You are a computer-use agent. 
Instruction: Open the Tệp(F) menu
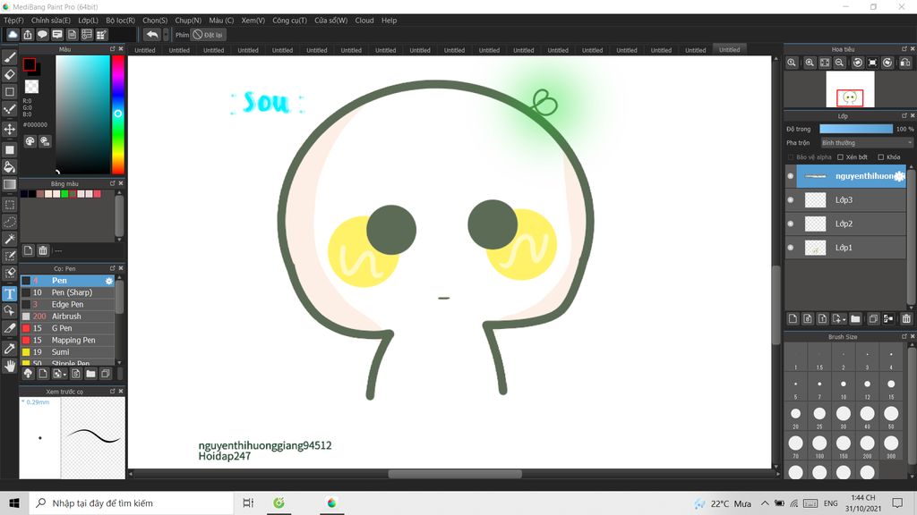[x=14, y=21]
